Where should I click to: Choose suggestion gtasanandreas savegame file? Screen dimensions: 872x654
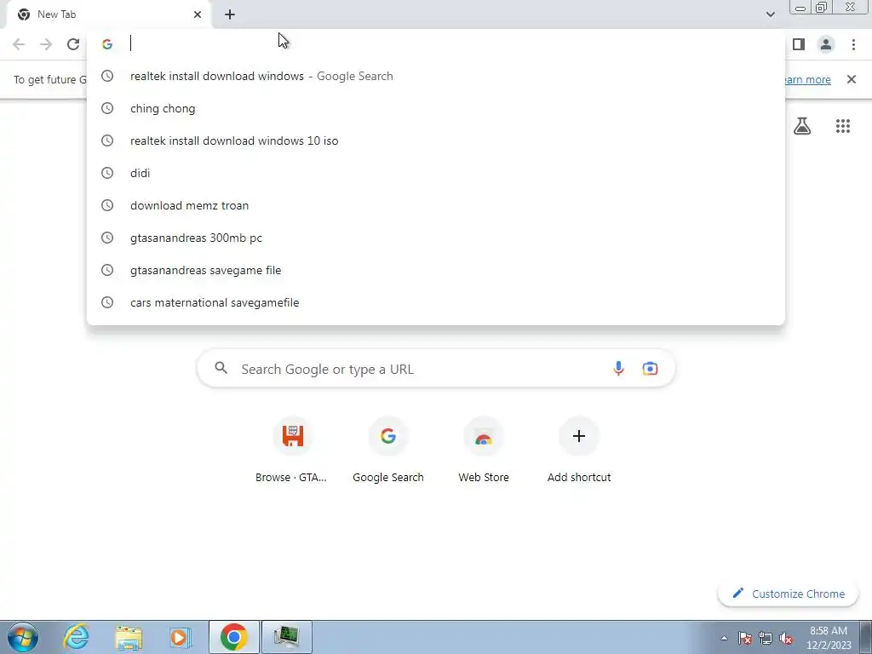(x=436, y=270)
